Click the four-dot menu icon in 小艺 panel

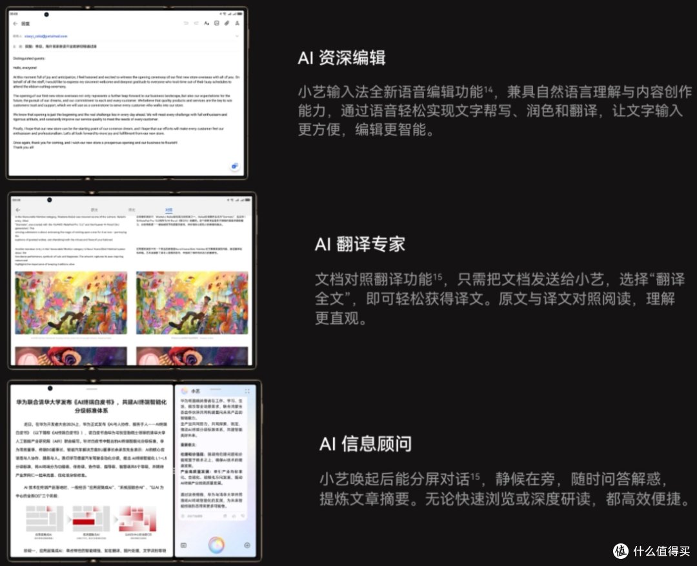coord(247,391)
